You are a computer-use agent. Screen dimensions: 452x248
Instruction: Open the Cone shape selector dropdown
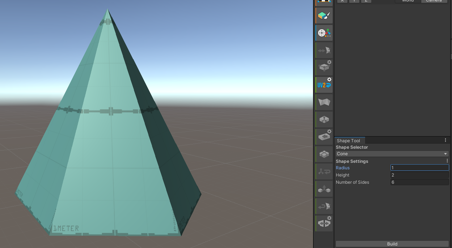point(392,153)
